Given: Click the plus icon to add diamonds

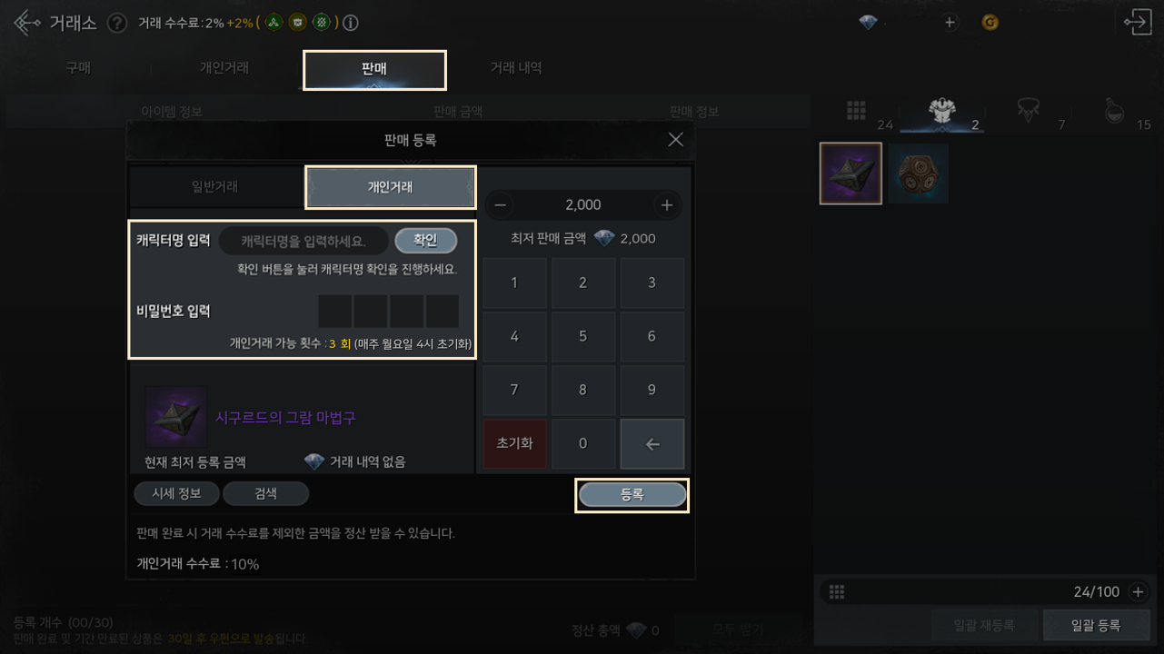Looking at the screenshot, I should (950, 23).
